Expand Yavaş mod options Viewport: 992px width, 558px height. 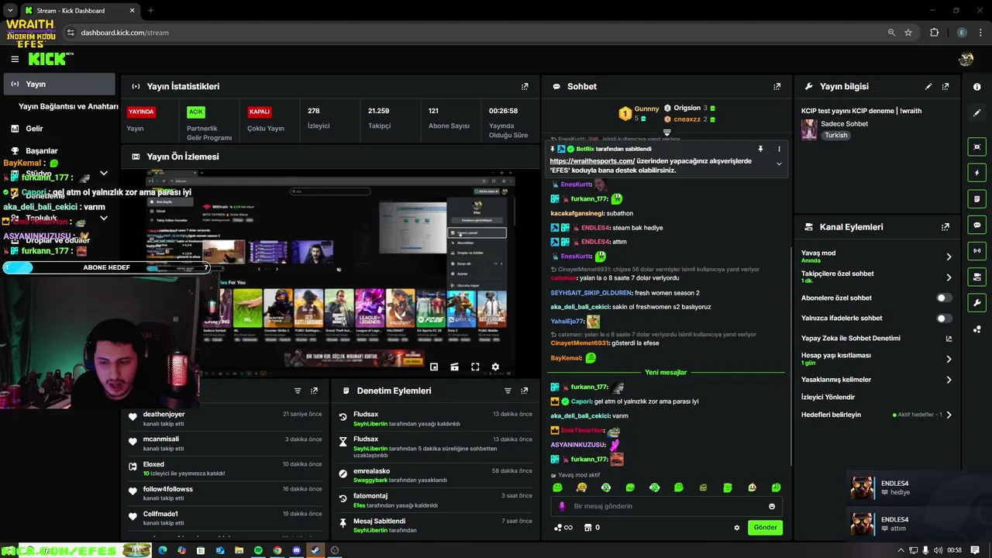949,257
